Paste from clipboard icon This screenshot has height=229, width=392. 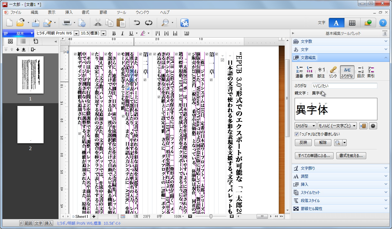(x=121, y=23)
